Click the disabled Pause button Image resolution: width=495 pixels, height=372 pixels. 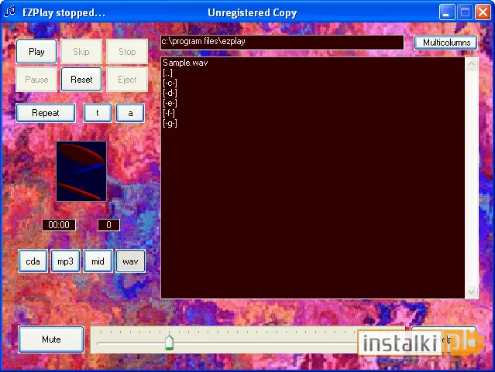point(36,80)
